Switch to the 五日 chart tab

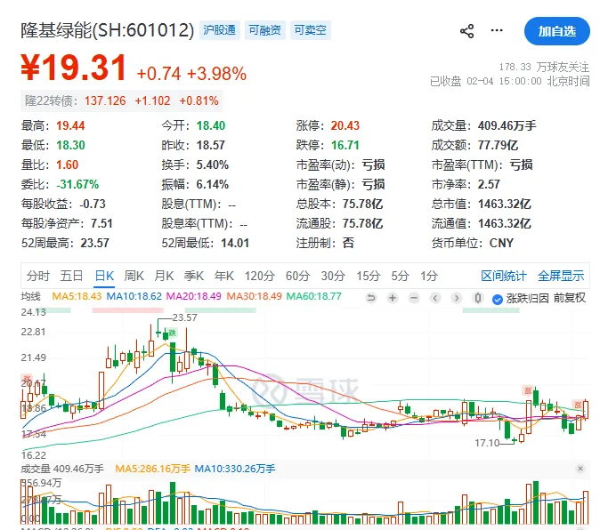coord(71,276)
